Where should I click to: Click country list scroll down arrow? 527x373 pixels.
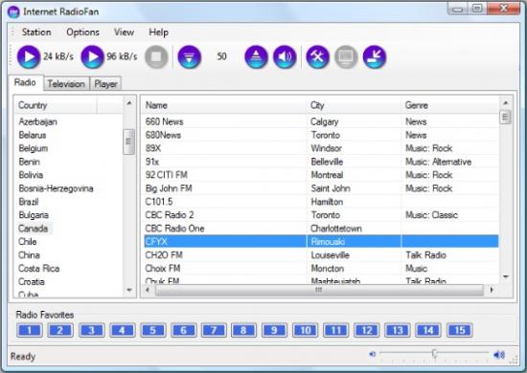[129, 290]
